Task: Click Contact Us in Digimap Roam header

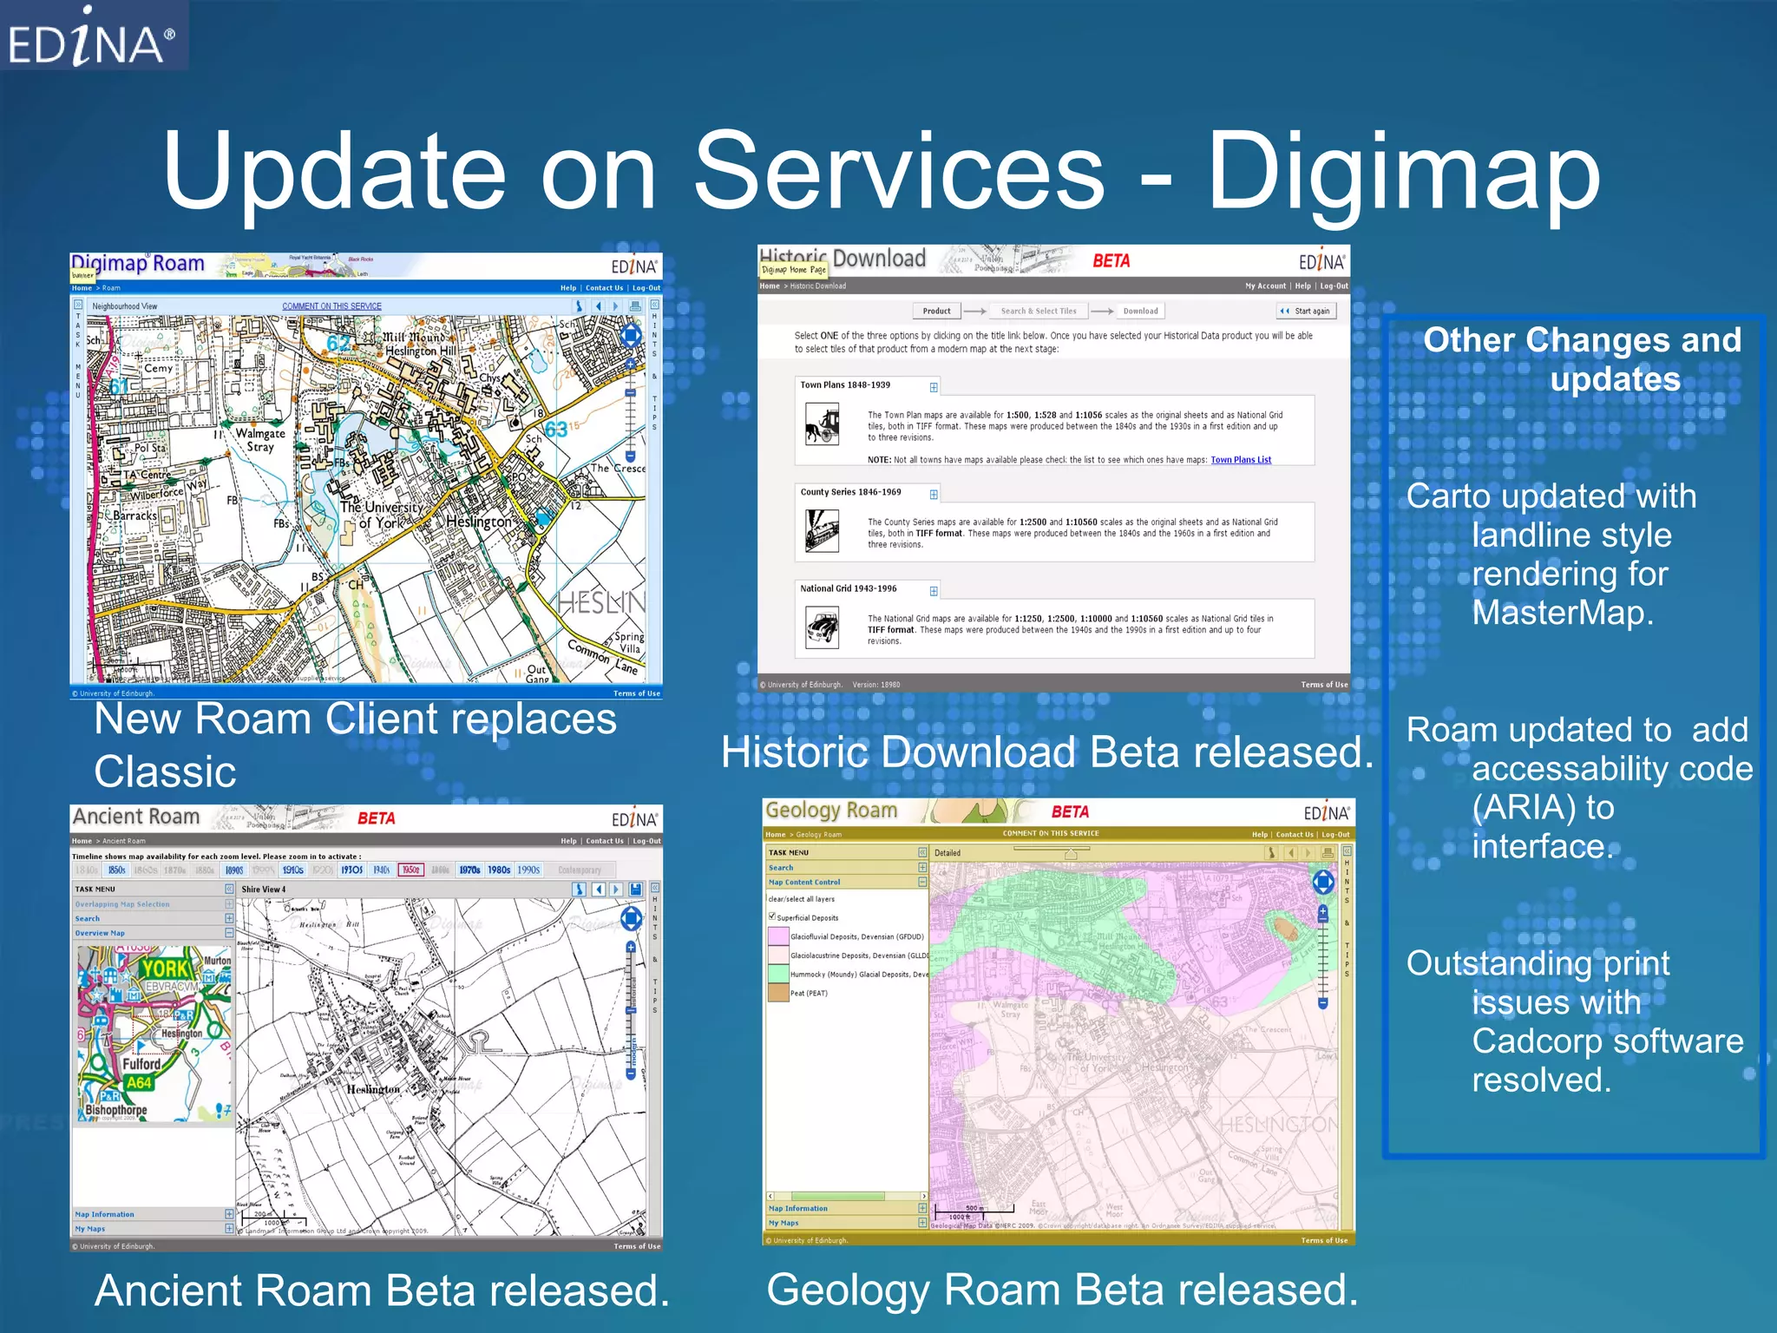Action: pyautogui.click(x=604, y=288)
